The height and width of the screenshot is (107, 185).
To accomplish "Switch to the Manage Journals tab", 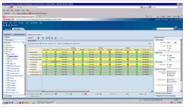I will 19,34.
